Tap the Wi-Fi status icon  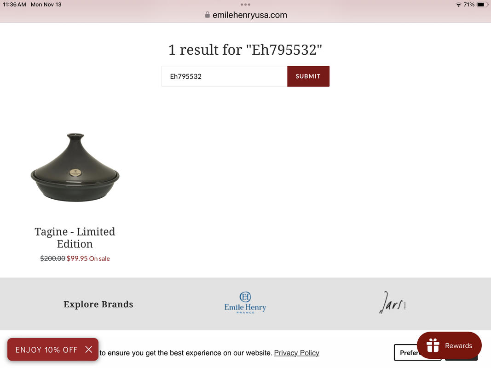458,5
